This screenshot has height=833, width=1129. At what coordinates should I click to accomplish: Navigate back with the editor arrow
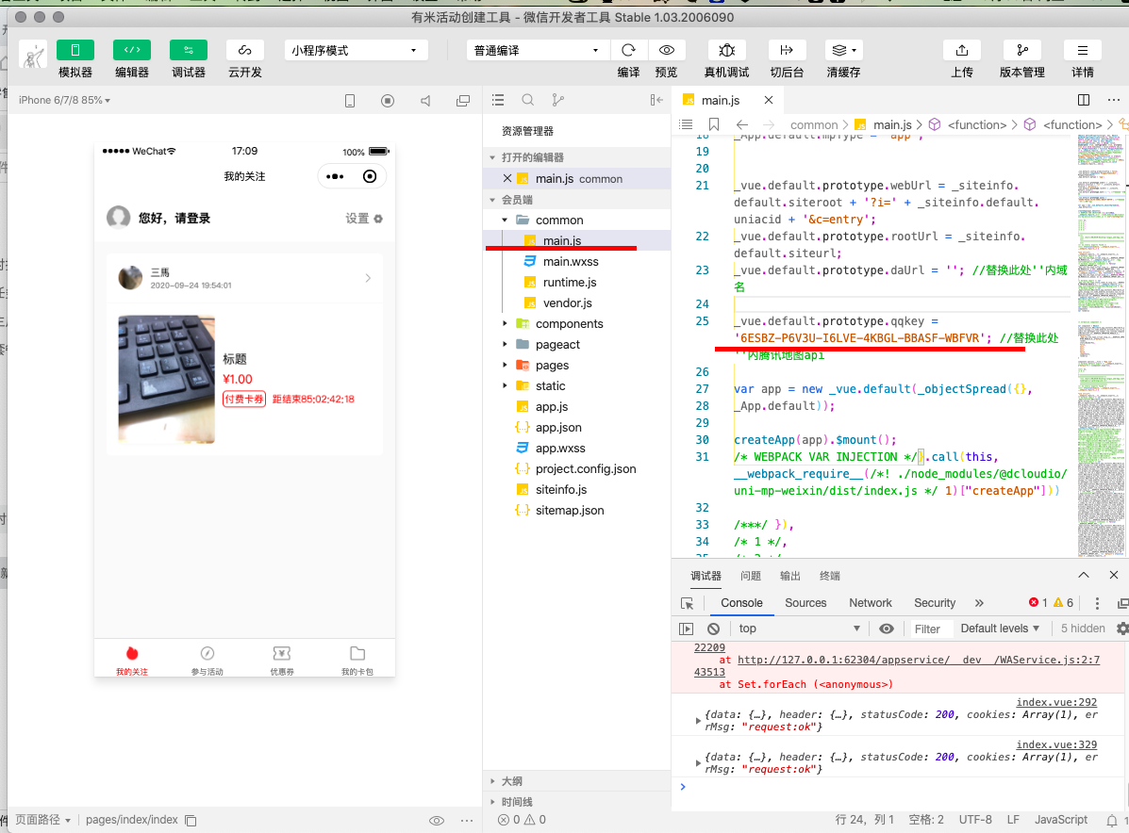click(x=742, y=124)
